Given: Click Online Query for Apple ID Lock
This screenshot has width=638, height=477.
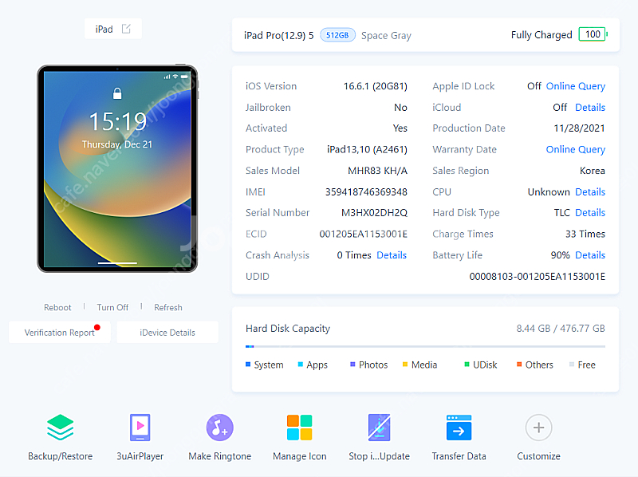Looking at the screenshot, I should point(575,86).
